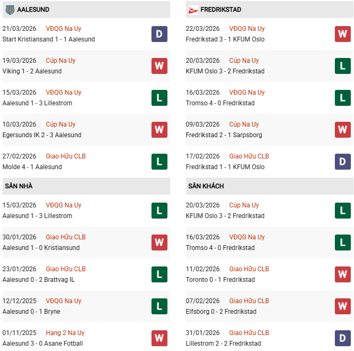This screenshot has width=354, height=351.
Task: Click the FREDRIKSTAD team name heading
Action: coord(221,10)
